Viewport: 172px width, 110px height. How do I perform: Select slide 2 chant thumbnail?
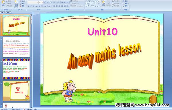click(x=16, y=47)
